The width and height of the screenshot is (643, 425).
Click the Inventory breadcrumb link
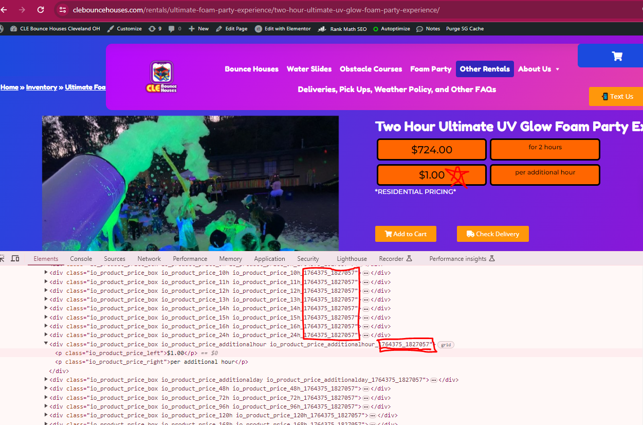point(42,87)
